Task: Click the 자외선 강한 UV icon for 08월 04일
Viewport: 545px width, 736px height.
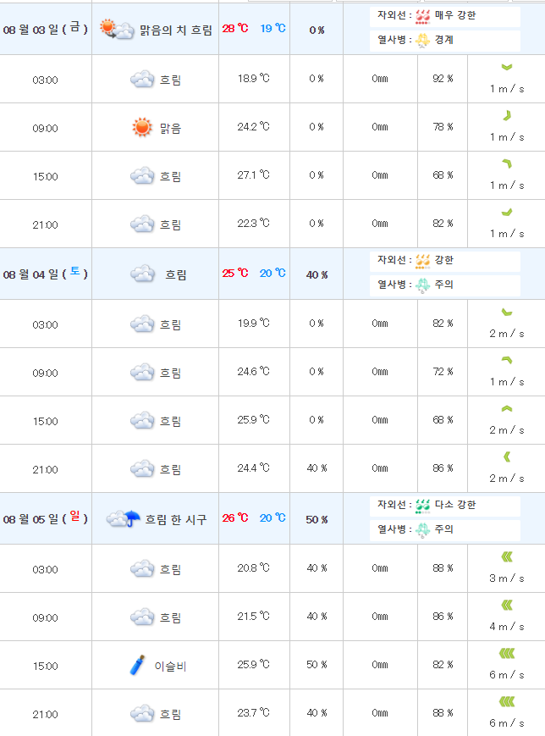Action: [422, 261]
